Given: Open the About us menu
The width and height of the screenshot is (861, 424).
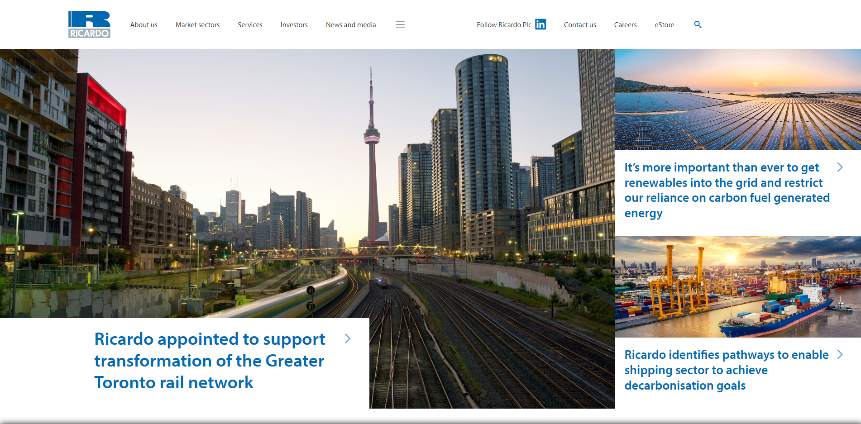Looking at the screenshot, I should pyautogui.click(x=144, y=25).
